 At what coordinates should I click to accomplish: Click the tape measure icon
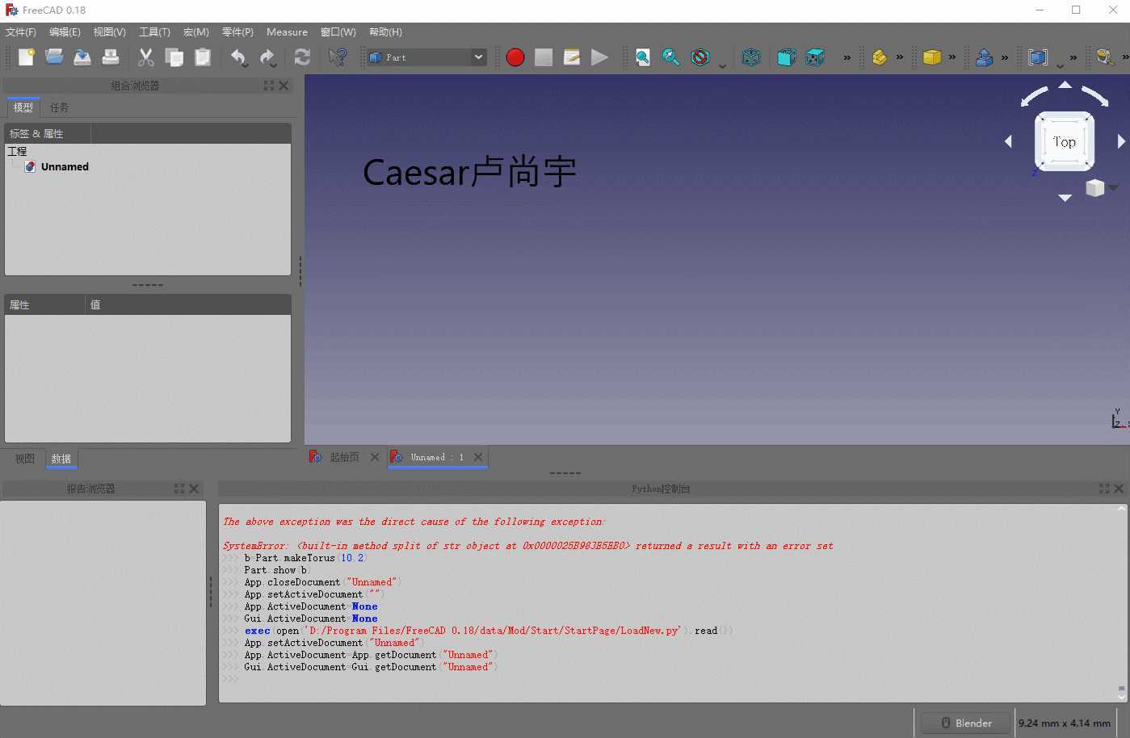[1105, 57]
